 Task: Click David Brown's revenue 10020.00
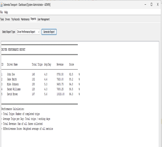coord(61,94)
